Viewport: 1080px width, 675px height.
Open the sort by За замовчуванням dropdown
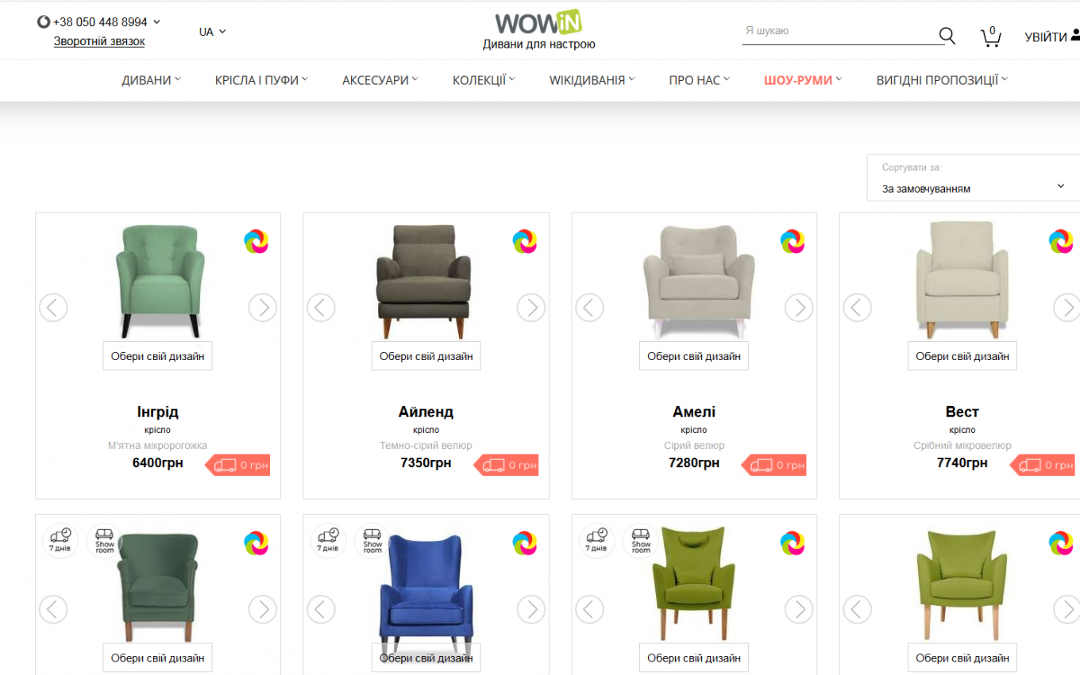(x=973, y=178)
